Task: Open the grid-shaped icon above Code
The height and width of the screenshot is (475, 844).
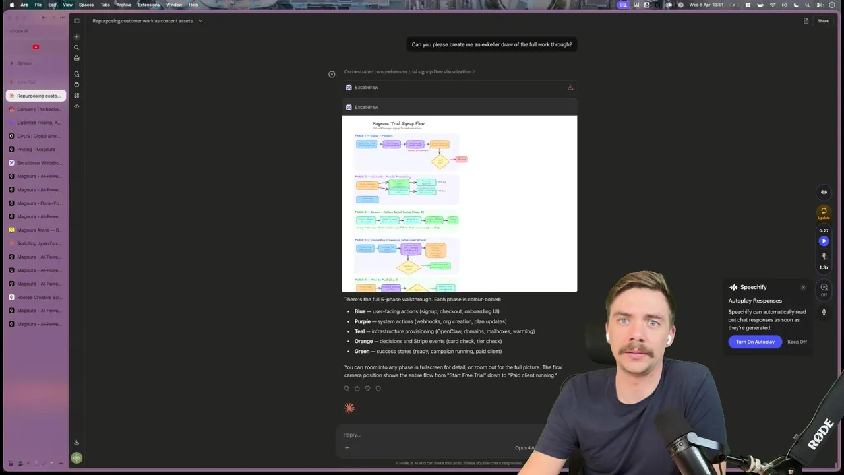Action: tap(76, 96)
